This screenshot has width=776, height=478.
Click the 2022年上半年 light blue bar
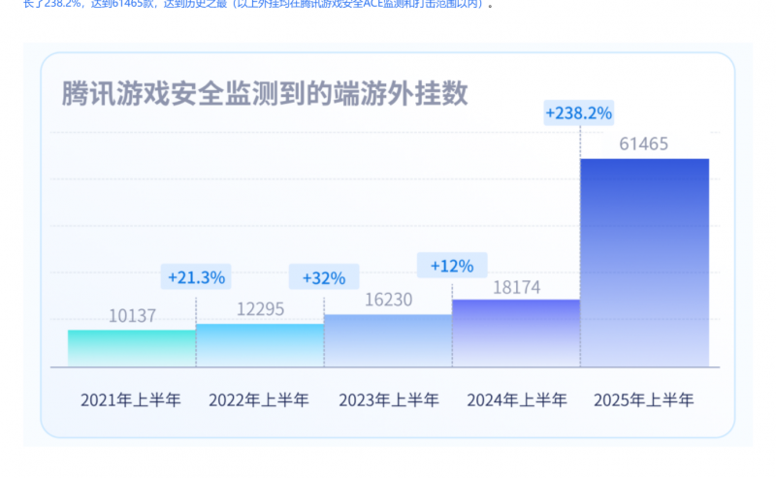pyautogui.click(x=260, y=345)
